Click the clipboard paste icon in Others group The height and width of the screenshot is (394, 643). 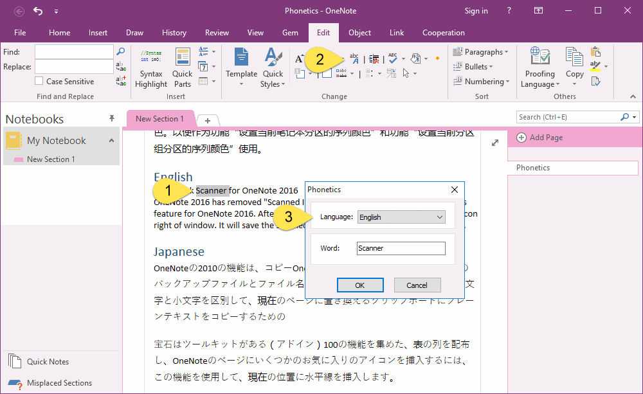[596, 51]
